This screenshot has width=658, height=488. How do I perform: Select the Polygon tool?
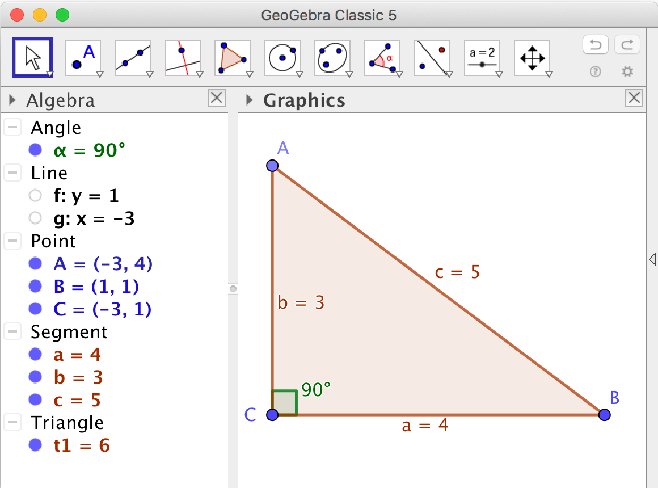click(233, 58)
